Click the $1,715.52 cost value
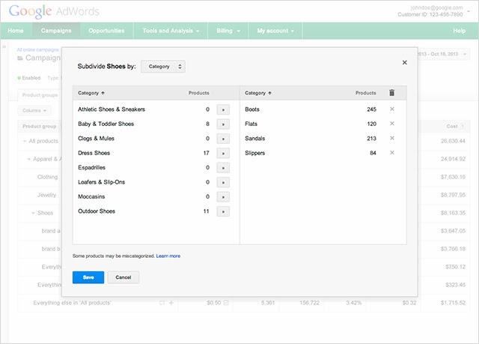 [453, 303]
